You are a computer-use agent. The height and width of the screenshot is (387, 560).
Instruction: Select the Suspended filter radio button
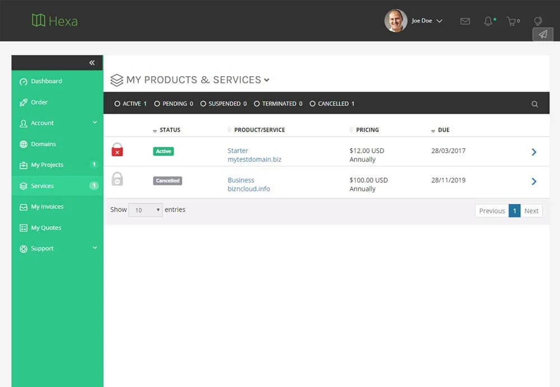pyautogui.click(x=203, y=104)
